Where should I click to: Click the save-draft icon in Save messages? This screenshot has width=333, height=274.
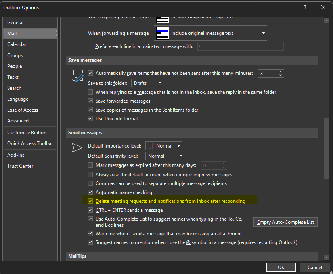click(x=77, y=76)
